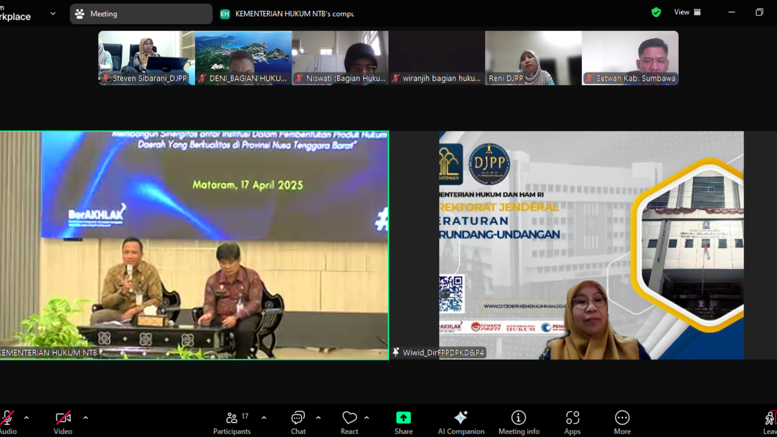Select Steven Sibarani_DJPP video thumbnail
The height and width of the screenshot is (437, 777).
[x=146, y=58]
